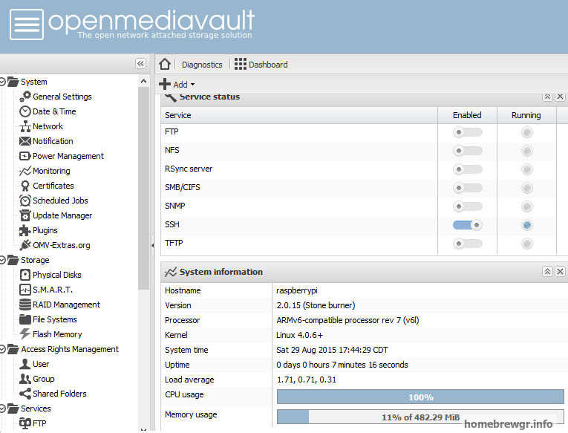Close the System information panel

point(560,271)
